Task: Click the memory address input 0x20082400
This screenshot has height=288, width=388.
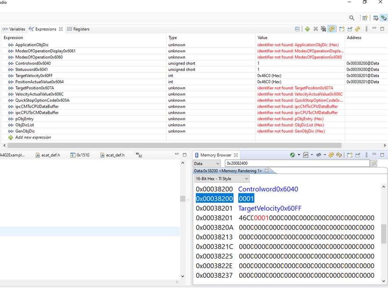Action: point(297,163)
